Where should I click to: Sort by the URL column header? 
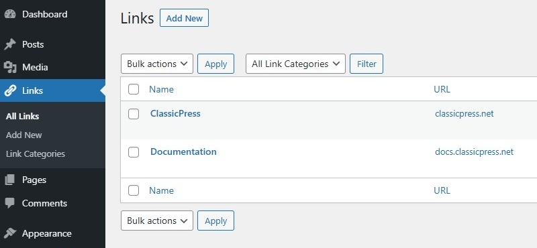pyautogui.click(x=442, y=89)
